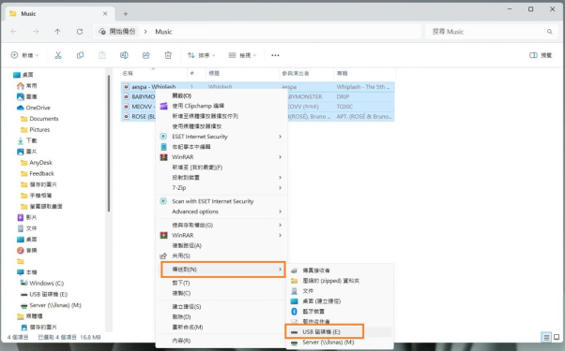Expand the 授與存取權給(G) submenu
Screen dimensions: 565x351
point(280,226)
